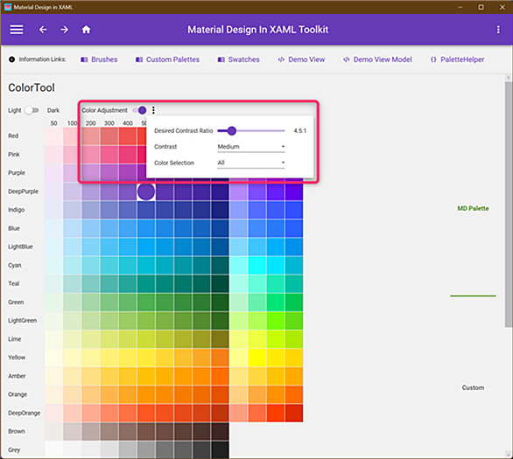Pick the LightGreen 200 color swatch

(x=91, y=321)
